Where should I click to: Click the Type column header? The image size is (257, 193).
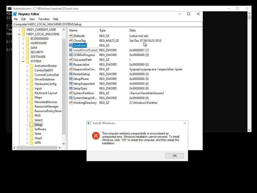[113, 30]
